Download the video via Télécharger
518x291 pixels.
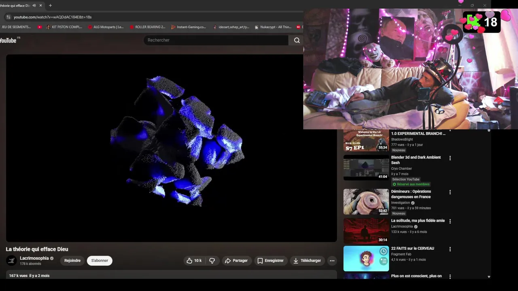click(x=307, y=261)
